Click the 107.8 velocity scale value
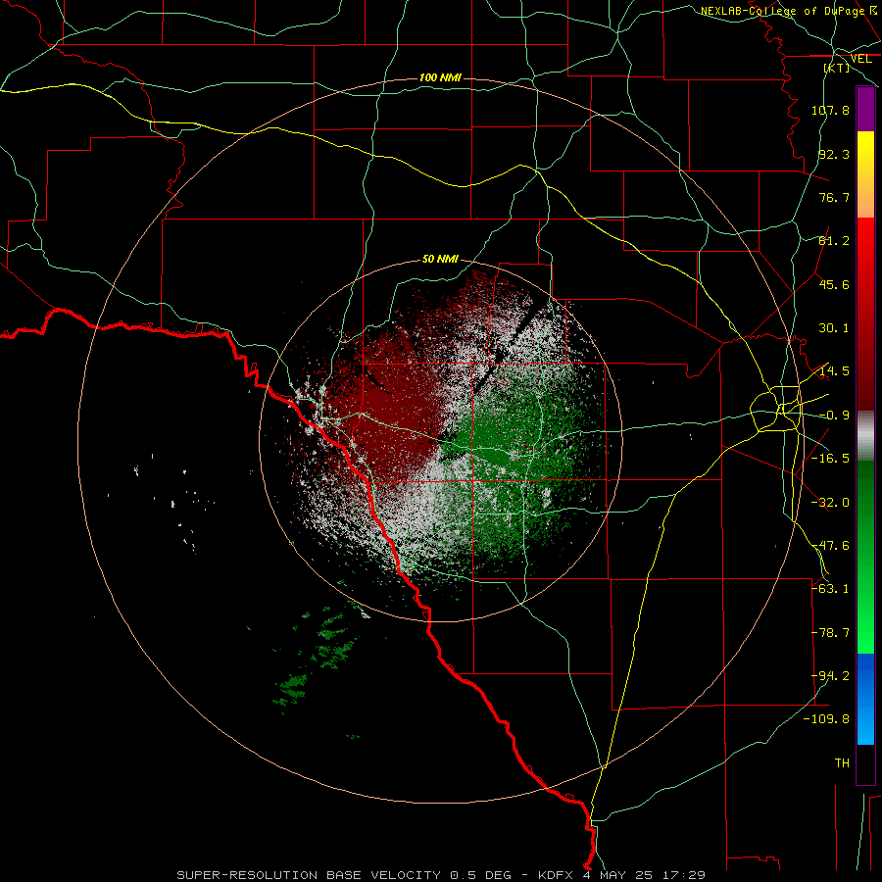 (830, 110)
